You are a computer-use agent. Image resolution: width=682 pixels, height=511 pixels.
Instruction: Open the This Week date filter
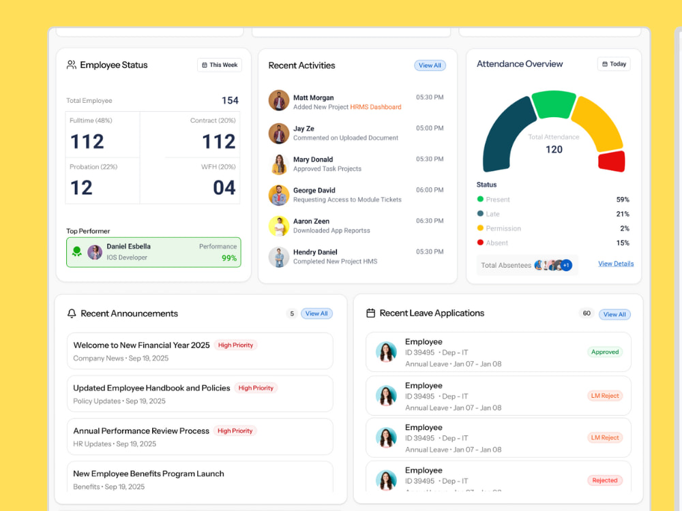220,65
